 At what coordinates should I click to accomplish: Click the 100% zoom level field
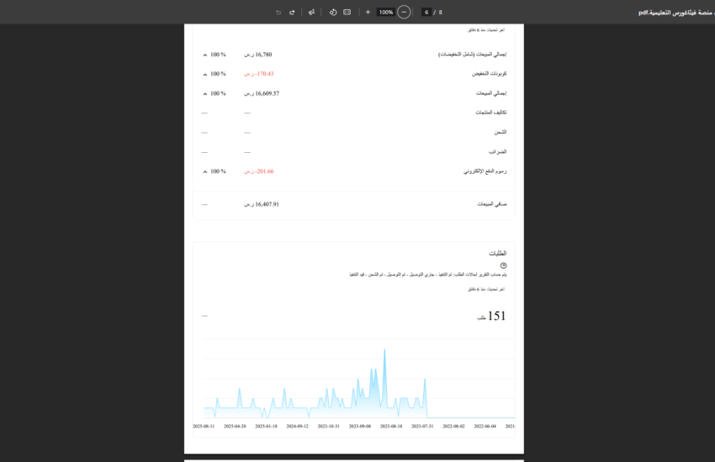click(x=385, y=13)
